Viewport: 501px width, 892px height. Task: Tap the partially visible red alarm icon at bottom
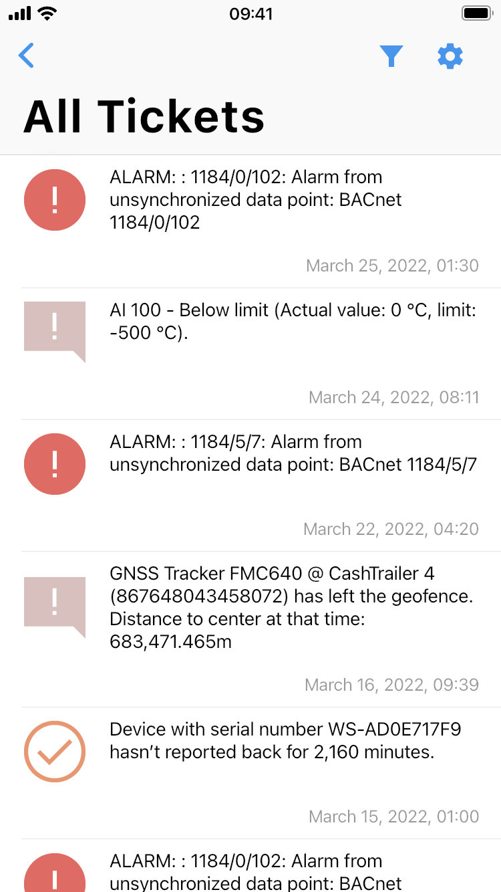coord(55,873)
